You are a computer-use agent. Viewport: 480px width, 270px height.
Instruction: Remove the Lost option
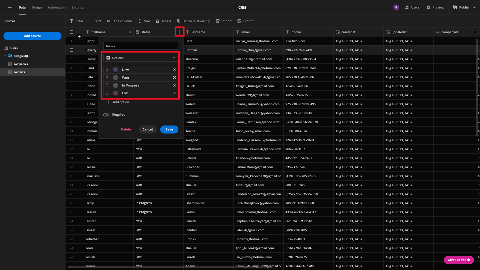(174, 93)
